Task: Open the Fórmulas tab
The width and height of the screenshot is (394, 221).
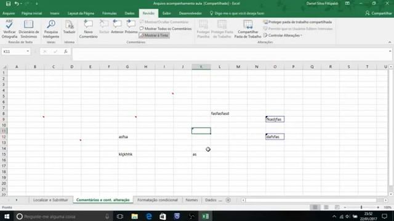Action: pos(110,14)
